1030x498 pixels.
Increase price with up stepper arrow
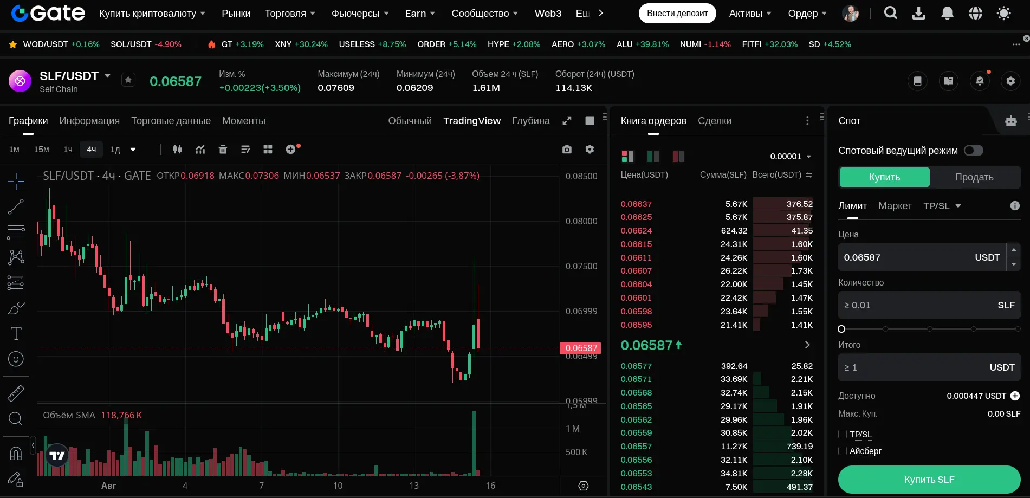pyautogui.click(x=1013, y=250)
